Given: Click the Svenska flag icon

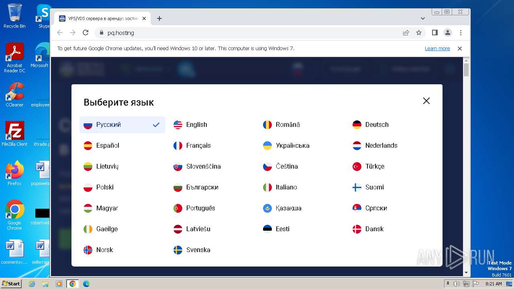Looking at the screenshot, I should [x=178, y=250].
